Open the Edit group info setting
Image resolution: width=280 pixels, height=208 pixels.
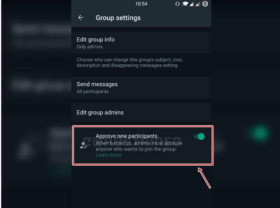point(141,43)
